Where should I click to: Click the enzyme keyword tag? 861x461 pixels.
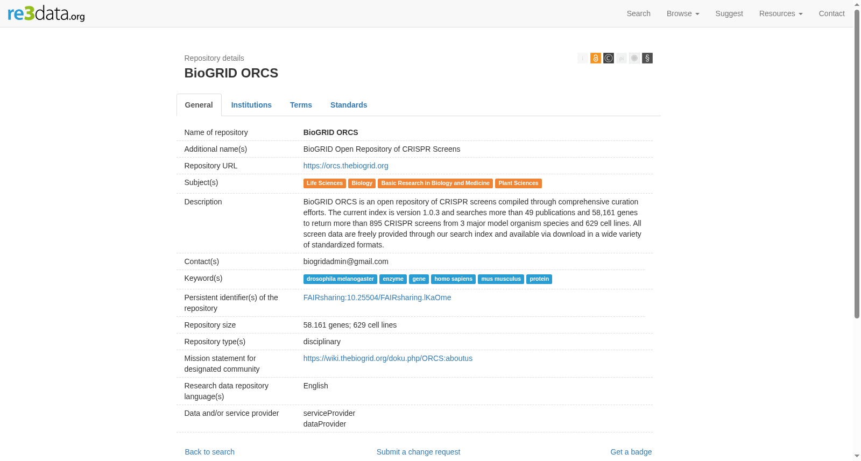[x=393, y=279]
